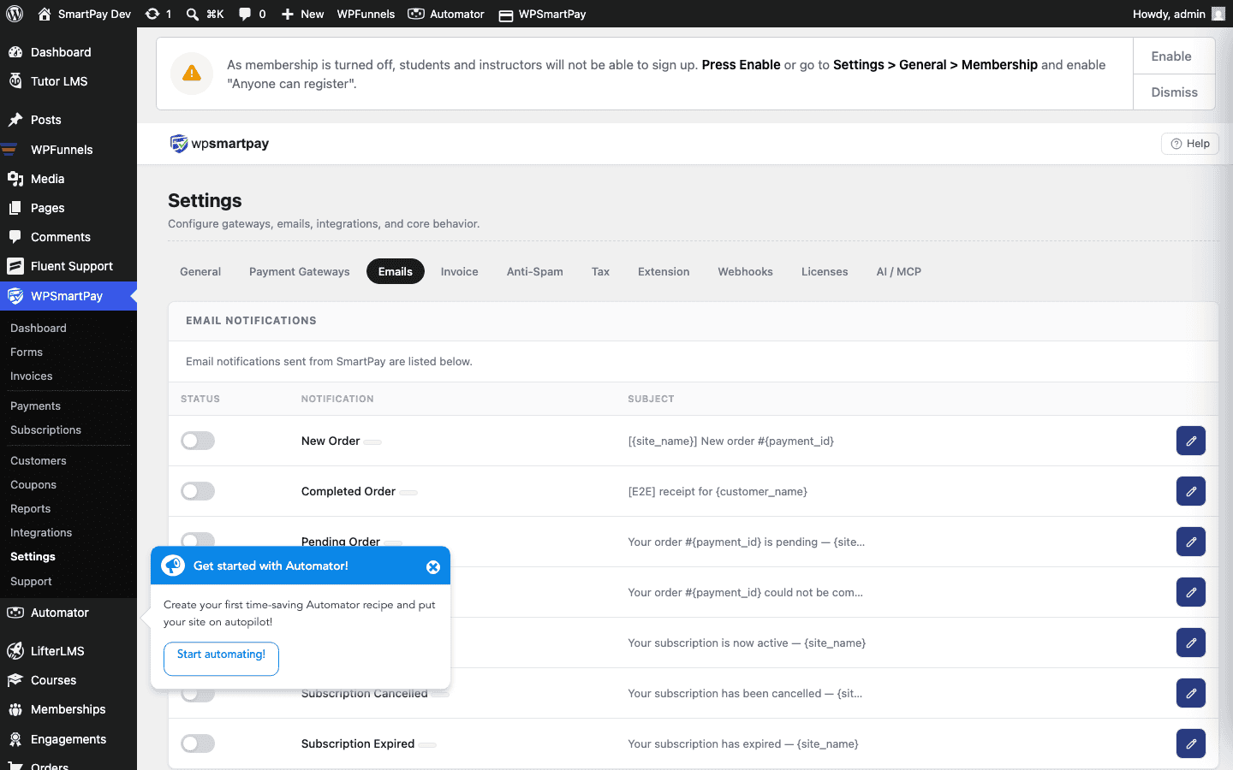The height and width of the screenshot is (770, 1233).
Task: Toggle the Subscription Expired notification
Action: 198,743
